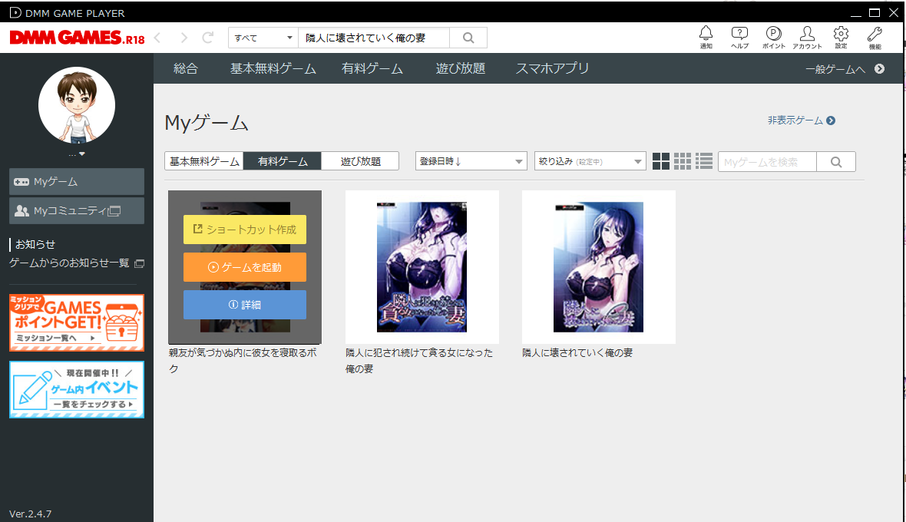Search My Games with magnifier button
The height and width of the screenshot is (522, 906).
coord(836,162)
